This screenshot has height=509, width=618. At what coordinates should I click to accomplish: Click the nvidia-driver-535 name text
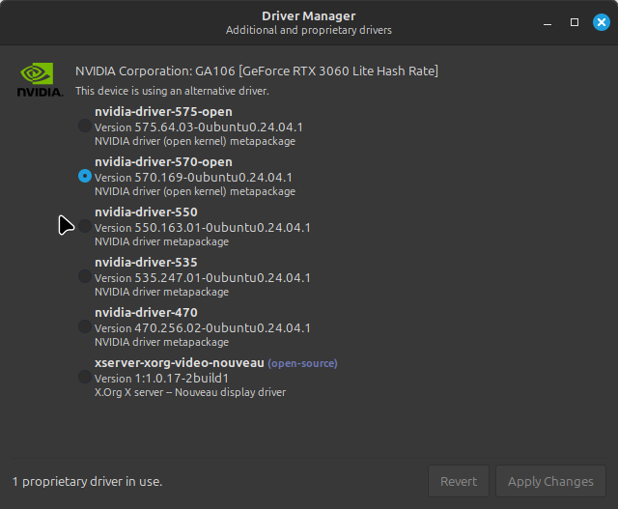click(146, 263)
